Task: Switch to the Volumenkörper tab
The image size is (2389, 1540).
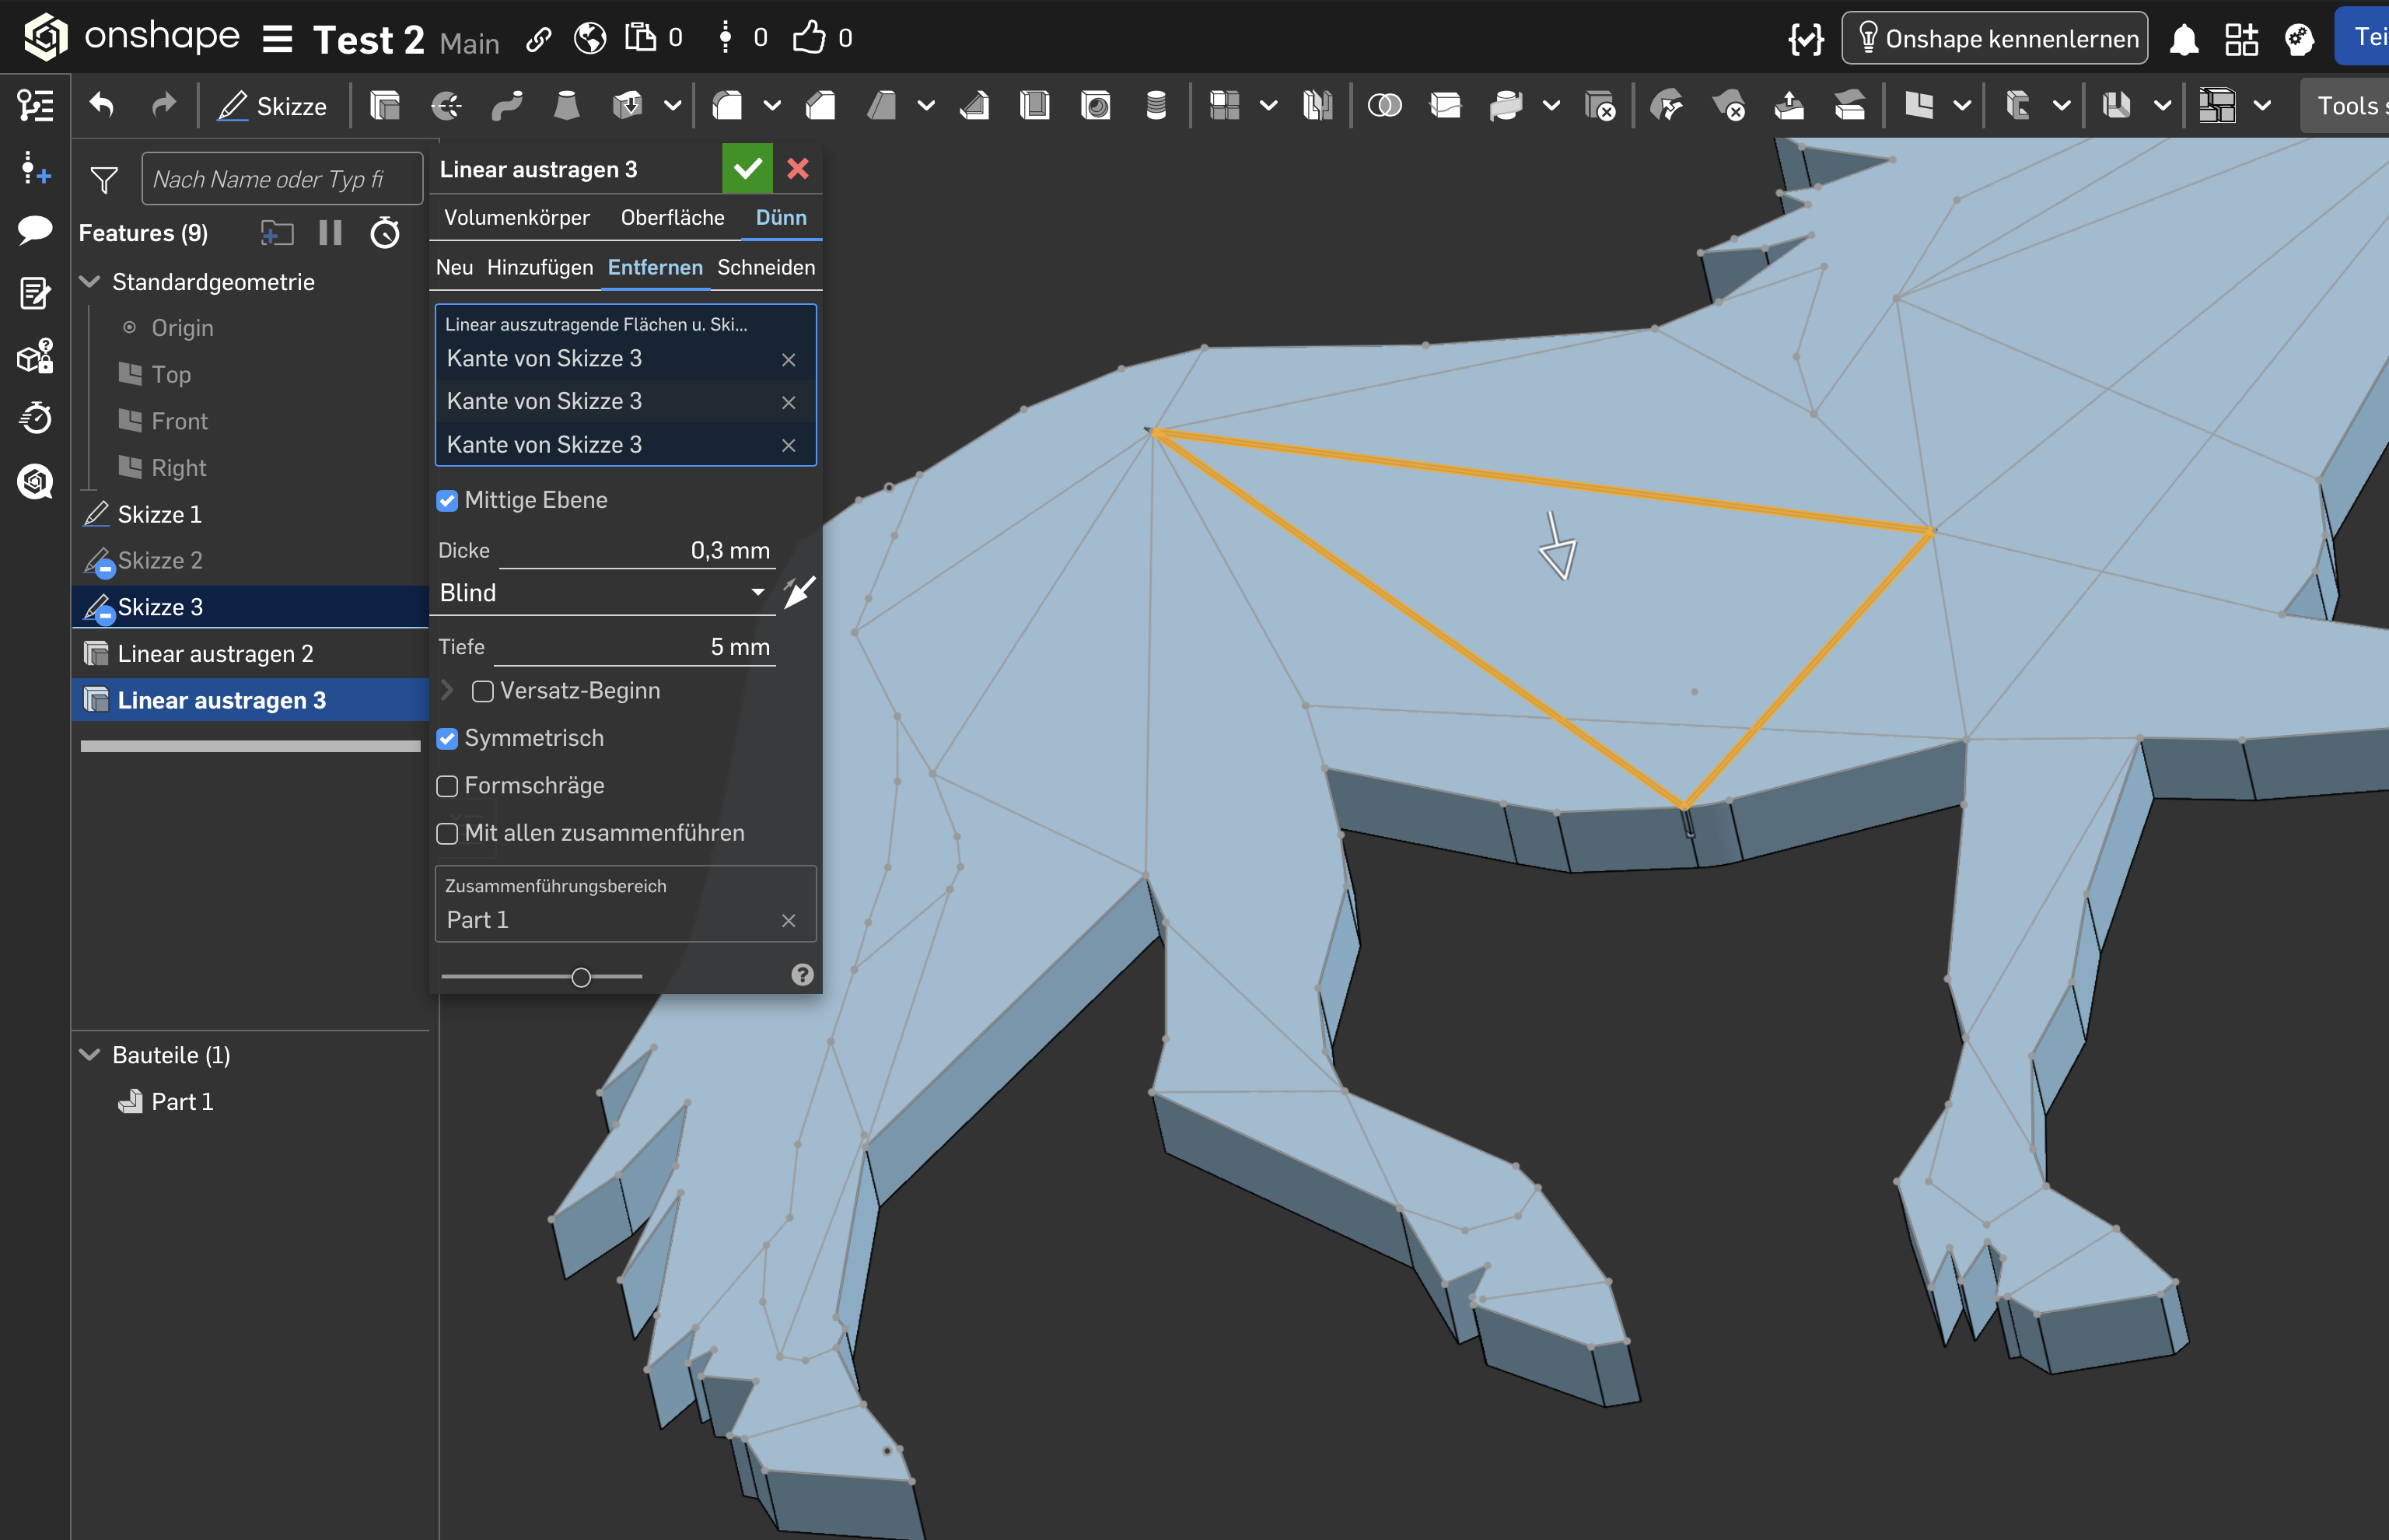Action: (x=516, y=218)
